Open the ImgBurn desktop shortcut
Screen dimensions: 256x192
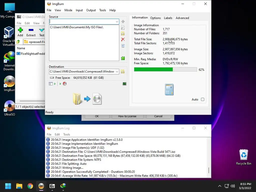tap(9, 83)
